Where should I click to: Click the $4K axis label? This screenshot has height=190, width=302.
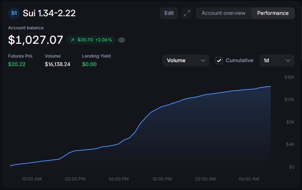click(290, 144)
